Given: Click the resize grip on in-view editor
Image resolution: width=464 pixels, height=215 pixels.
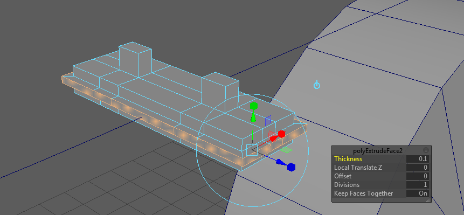Looking at the screenshot, I should 428,199.
